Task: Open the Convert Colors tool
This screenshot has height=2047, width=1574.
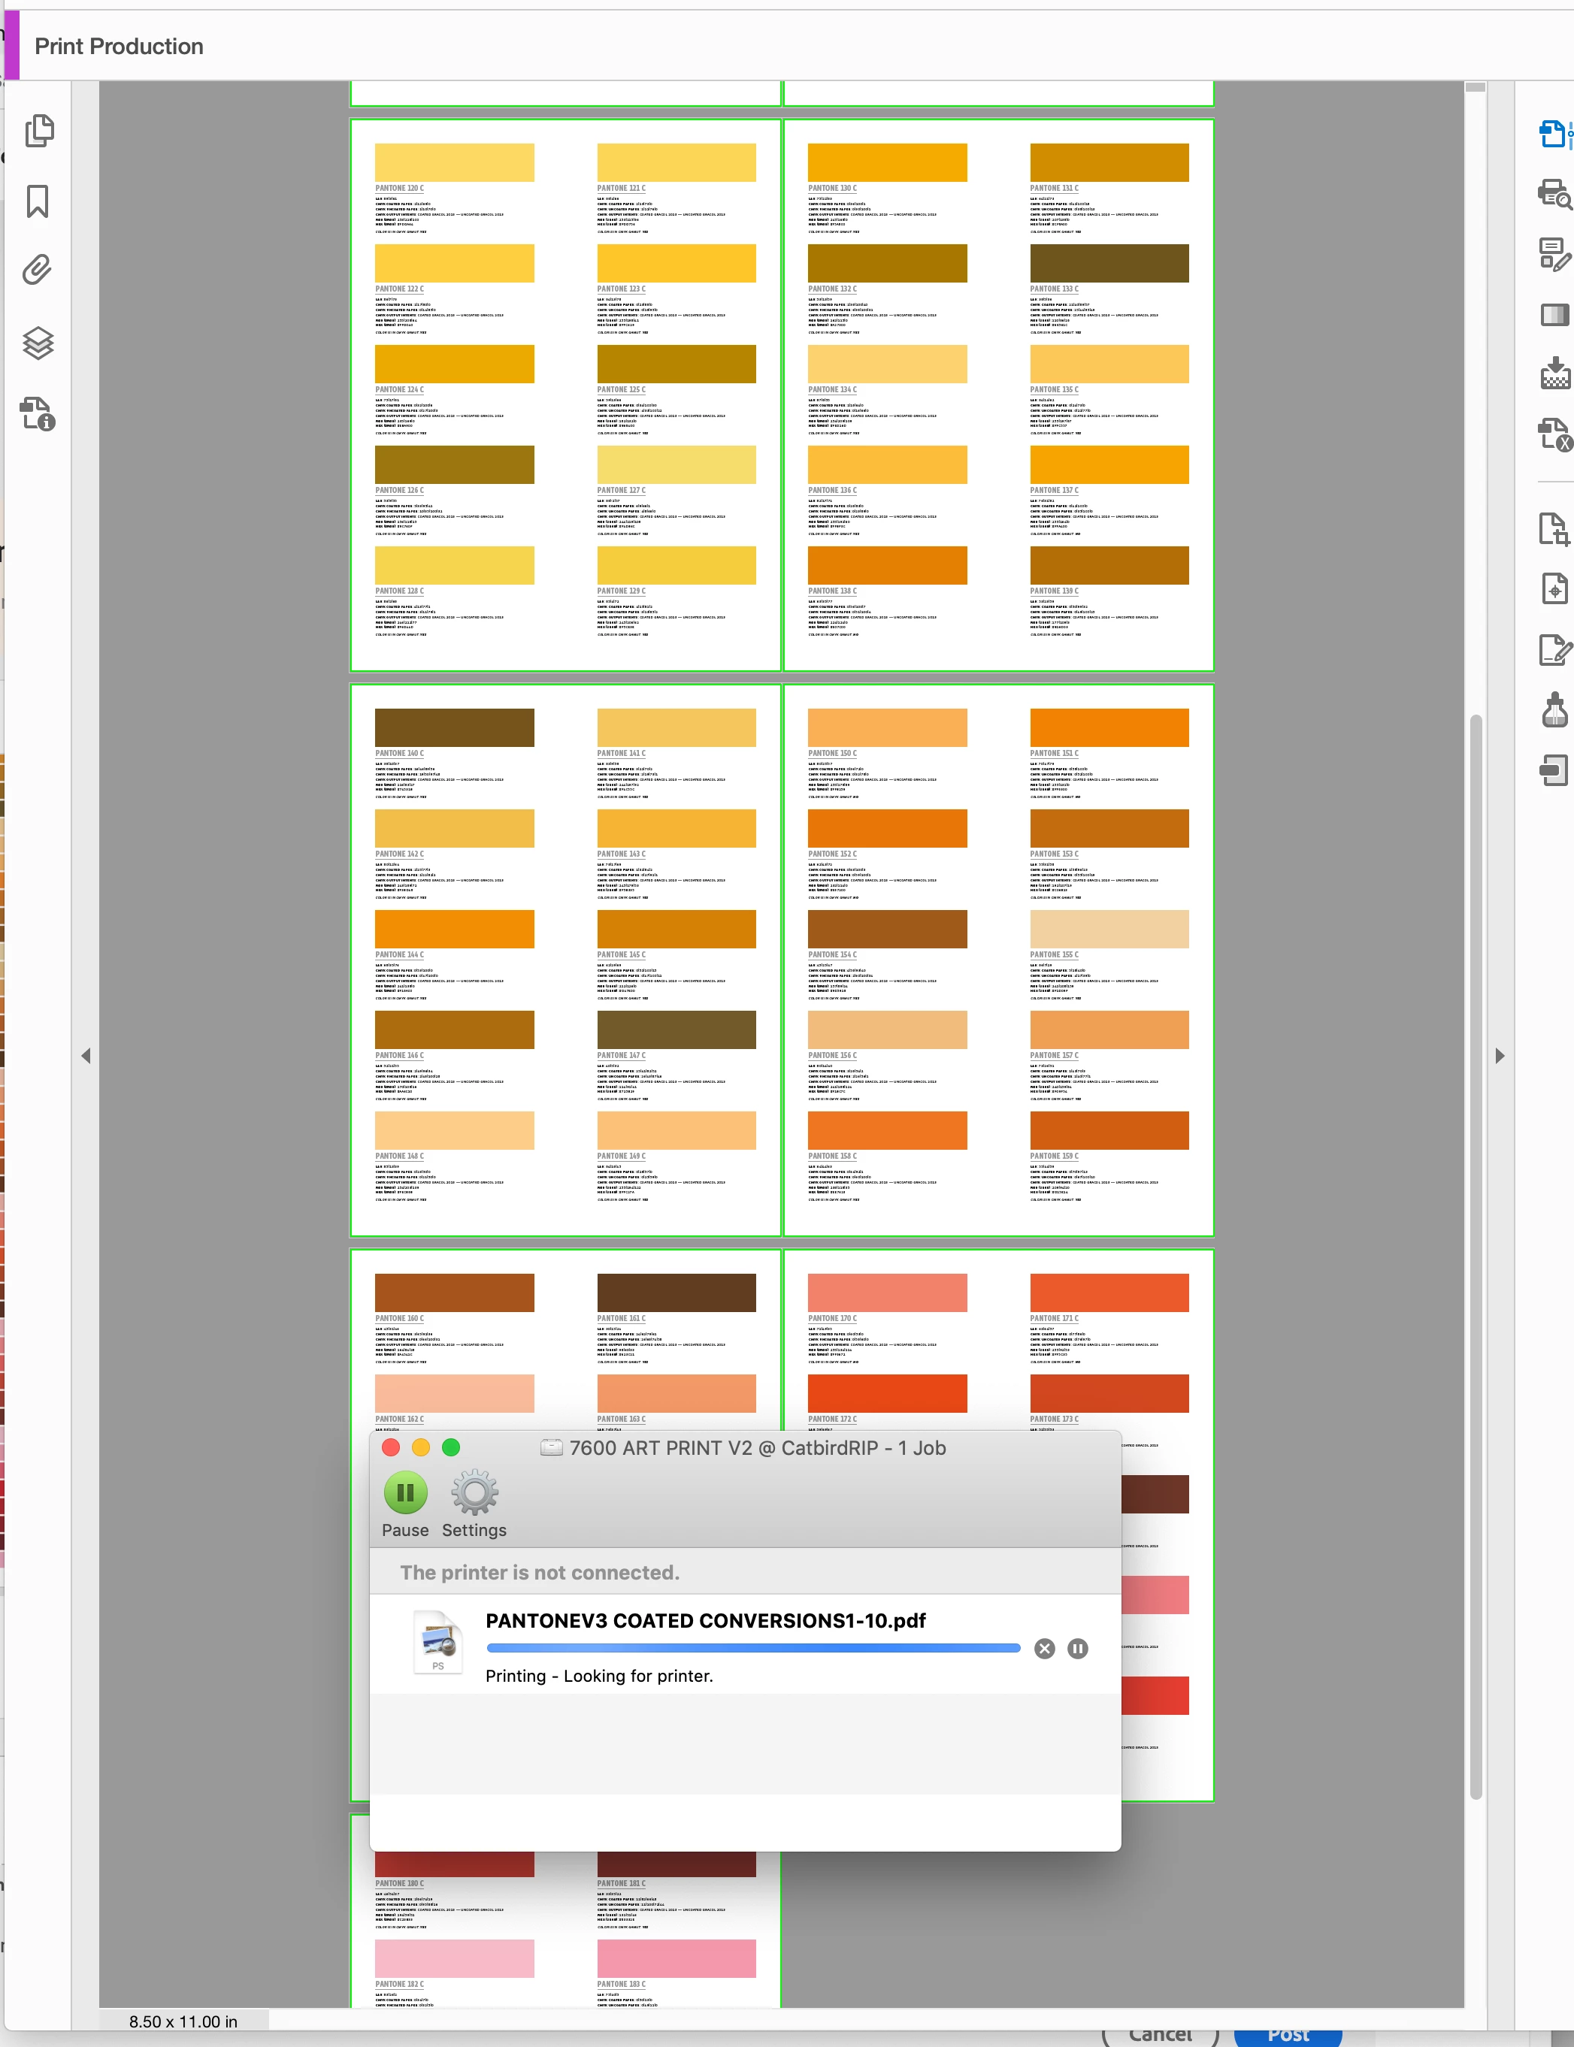Action: tap(1554, 313)
